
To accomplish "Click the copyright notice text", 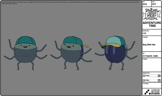I will tap(70, 3).
